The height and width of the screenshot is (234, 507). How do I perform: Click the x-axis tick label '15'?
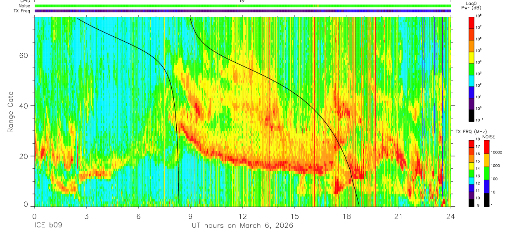[x=295, y=216]
